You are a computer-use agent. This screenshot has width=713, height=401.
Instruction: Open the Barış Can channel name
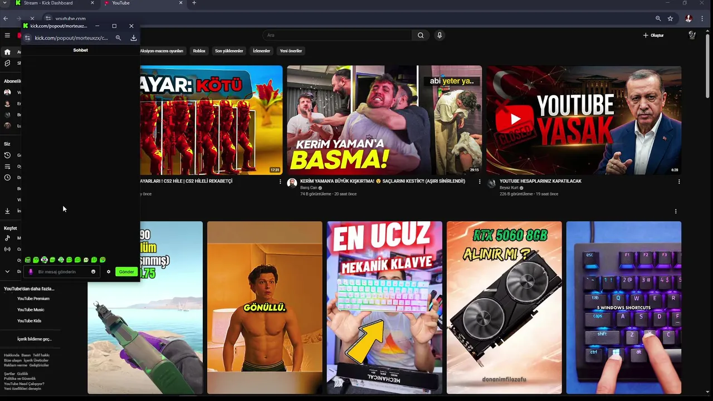point(309,188)
